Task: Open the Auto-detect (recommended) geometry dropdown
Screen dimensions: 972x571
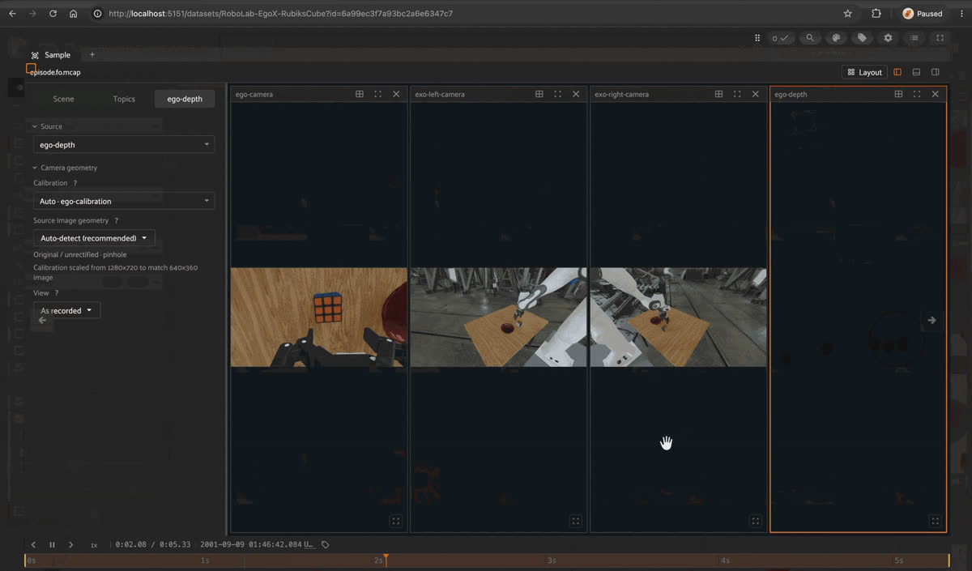Action: coord(94,238)
